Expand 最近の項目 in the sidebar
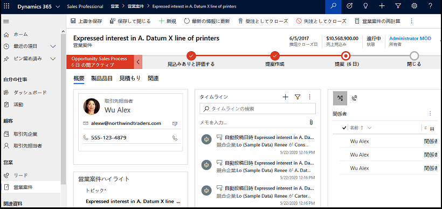 [x=53, y=46]
